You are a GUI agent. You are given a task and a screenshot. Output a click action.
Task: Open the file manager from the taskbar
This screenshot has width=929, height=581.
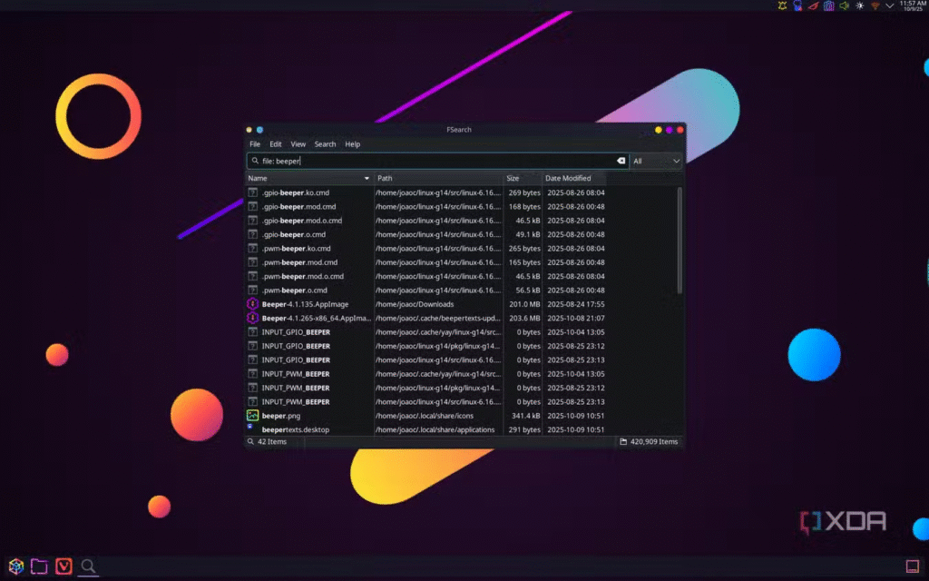(x=39, y=566)
